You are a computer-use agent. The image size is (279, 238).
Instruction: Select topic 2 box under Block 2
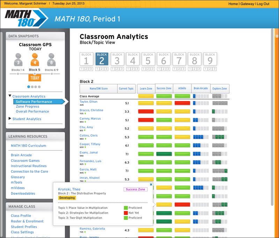tap(102, 69)
